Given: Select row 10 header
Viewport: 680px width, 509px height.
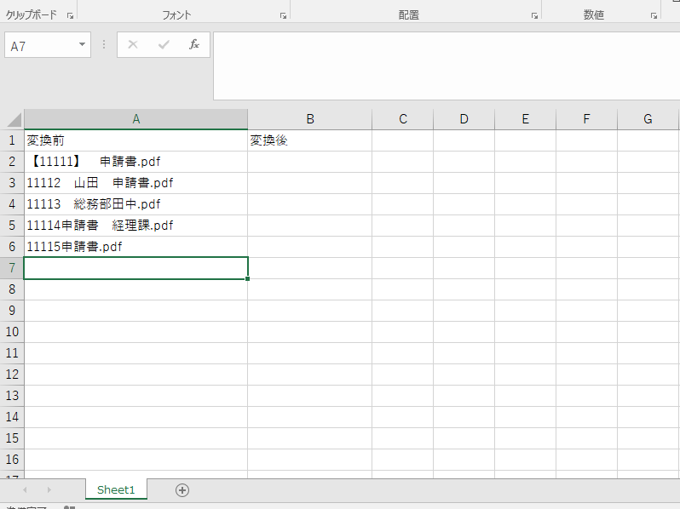Looking at the screenshot, I should (x=12, y=332).
